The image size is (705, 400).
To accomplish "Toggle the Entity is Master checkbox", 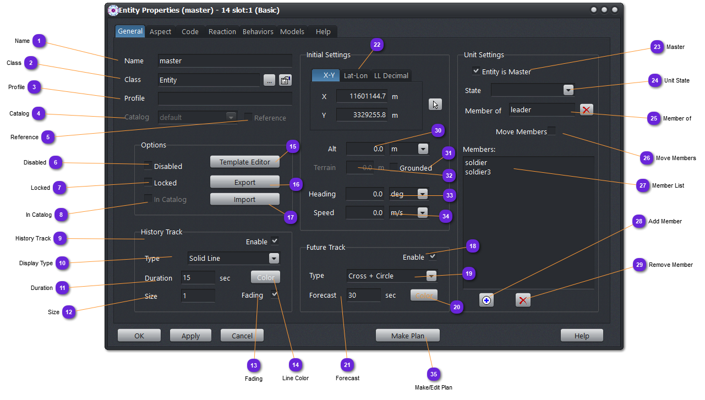I will [476, 72].
